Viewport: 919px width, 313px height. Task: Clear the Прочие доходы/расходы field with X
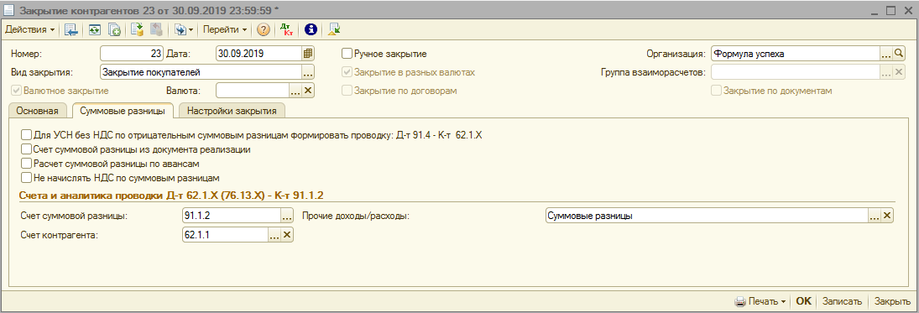pos(887,216)
